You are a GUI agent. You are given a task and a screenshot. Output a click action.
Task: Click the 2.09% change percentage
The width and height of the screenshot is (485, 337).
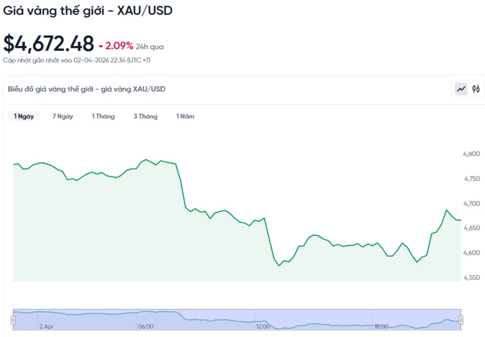[x=119, y=45]
